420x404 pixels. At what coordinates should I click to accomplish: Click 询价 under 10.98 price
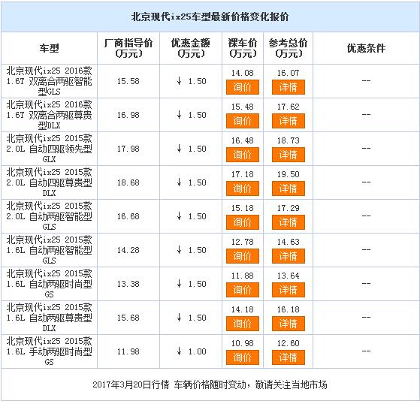pyautogui.click(x=243, y=357)
